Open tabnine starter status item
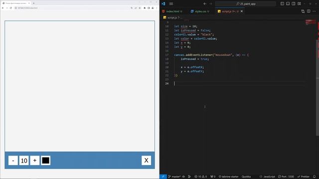Screen dimensions: 319x179 [228, 177]
